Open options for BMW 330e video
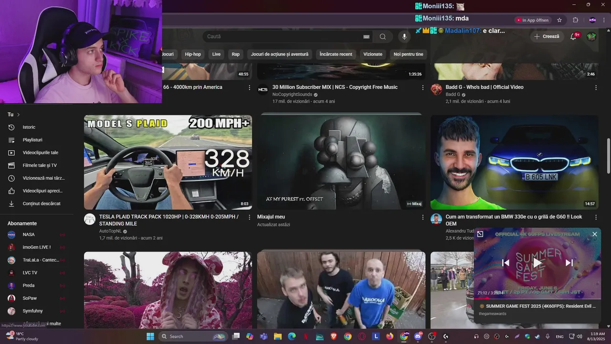 596,217
